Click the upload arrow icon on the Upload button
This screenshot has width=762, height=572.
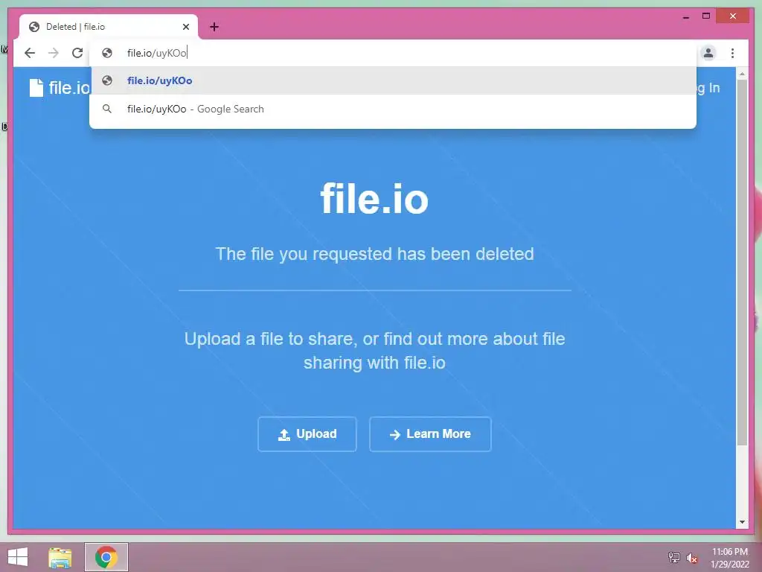(x=284, y=434)
